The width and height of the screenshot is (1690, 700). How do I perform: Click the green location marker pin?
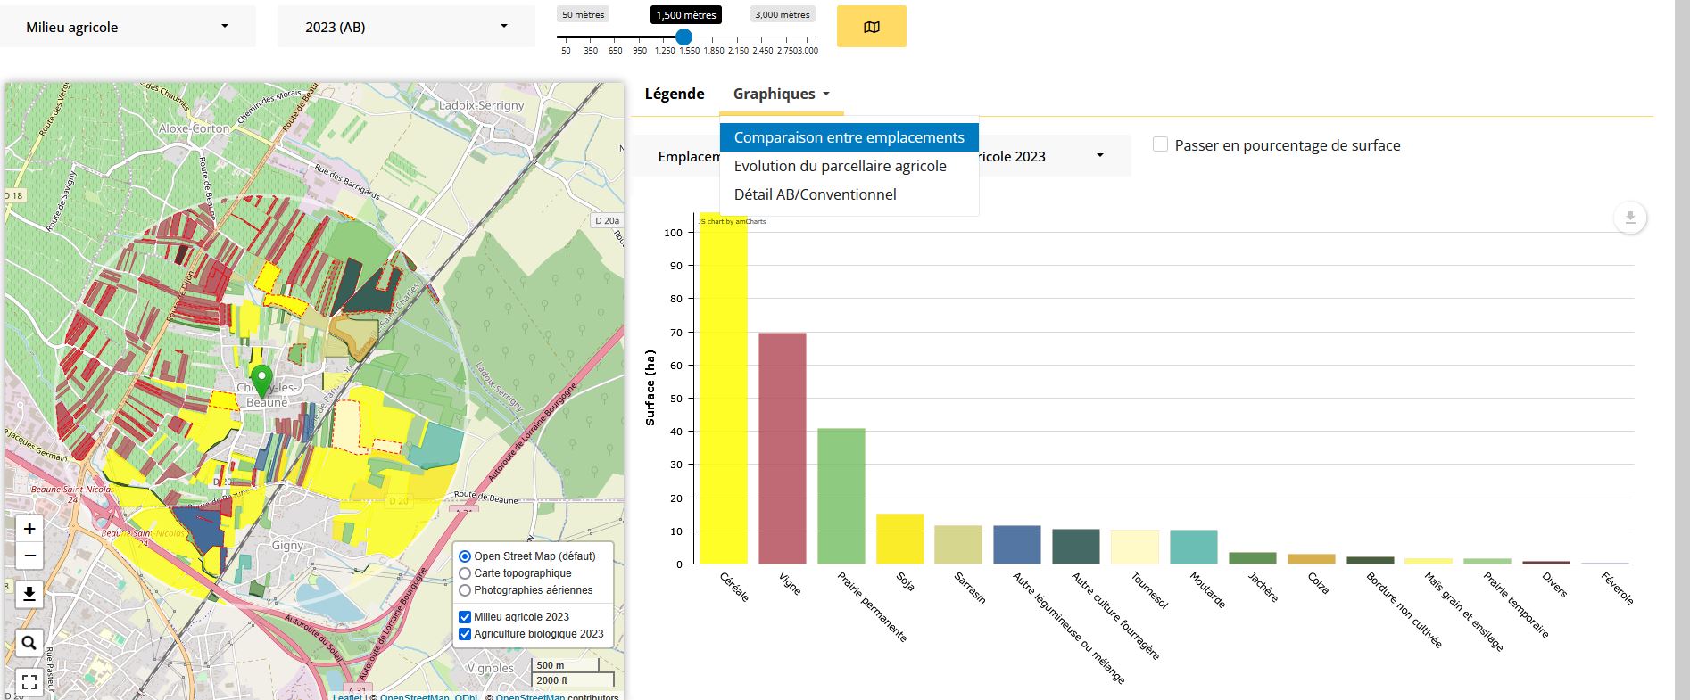(x=261, y=380)
